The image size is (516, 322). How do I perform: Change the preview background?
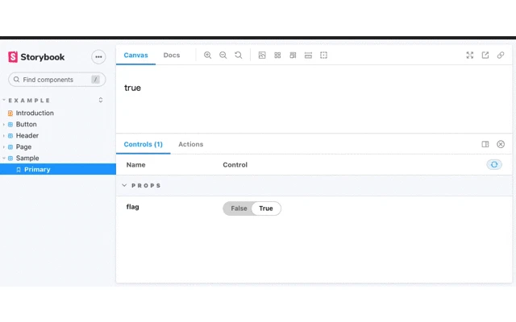point(262,56)
